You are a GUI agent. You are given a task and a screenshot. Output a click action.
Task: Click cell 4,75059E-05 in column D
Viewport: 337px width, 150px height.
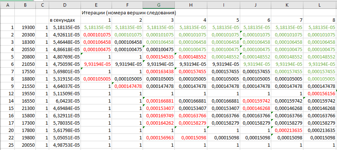coord(65,64)
